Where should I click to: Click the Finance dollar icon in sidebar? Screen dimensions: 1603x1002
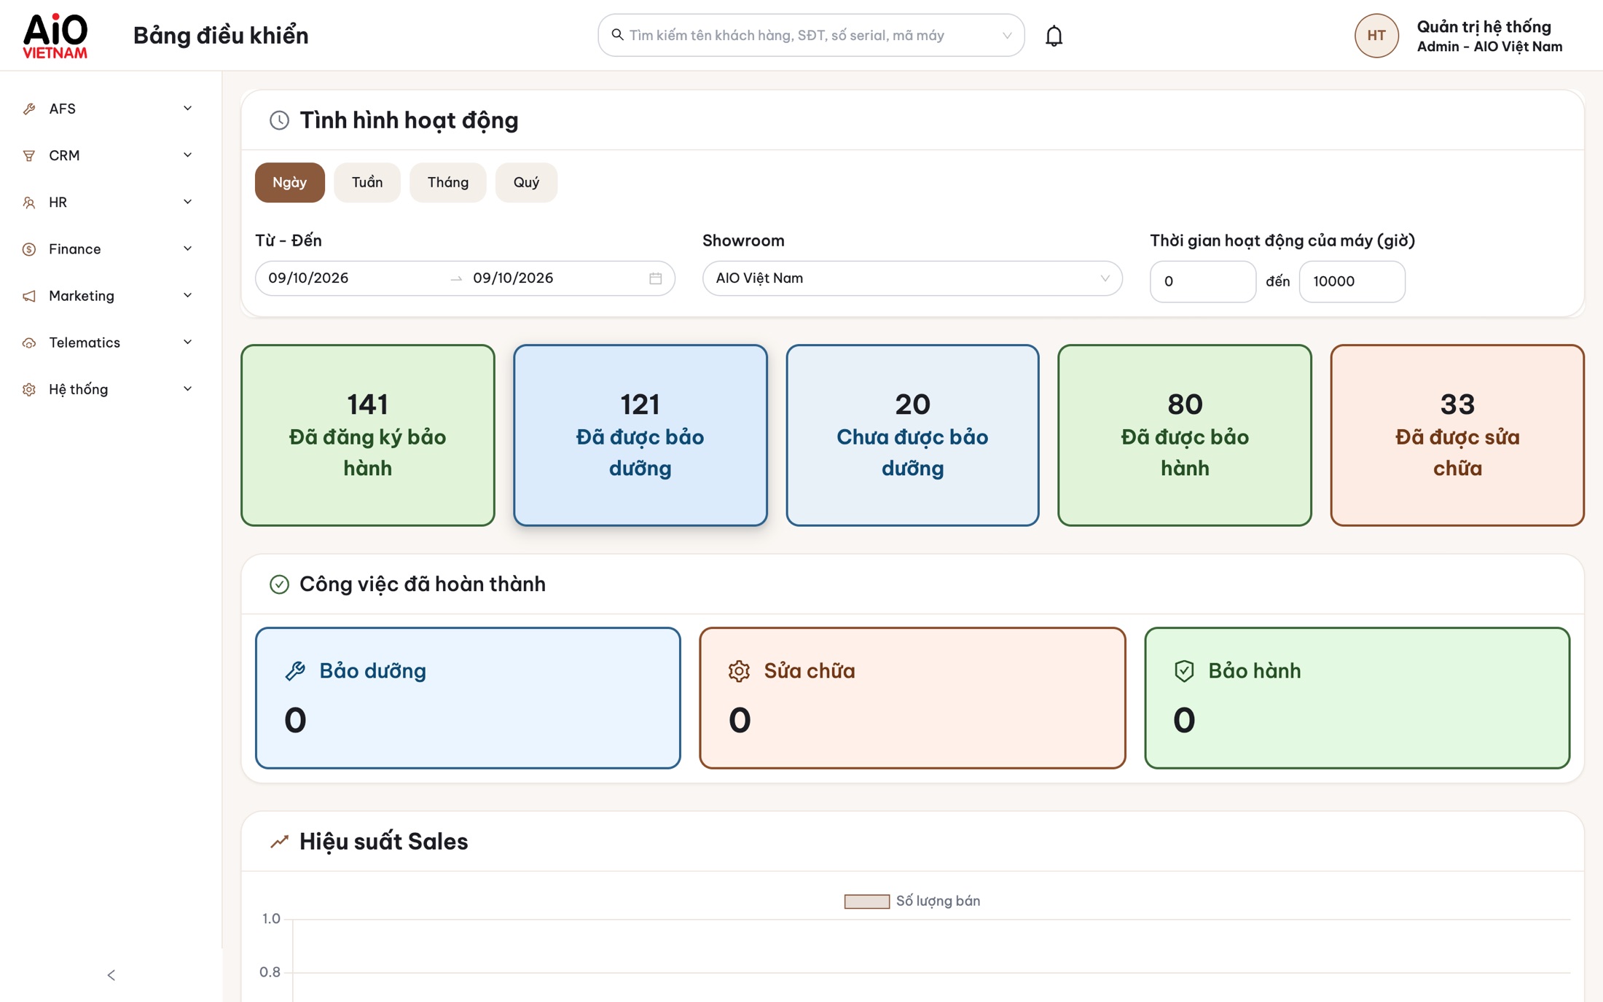pyautogui.click(x=29, y=249)
